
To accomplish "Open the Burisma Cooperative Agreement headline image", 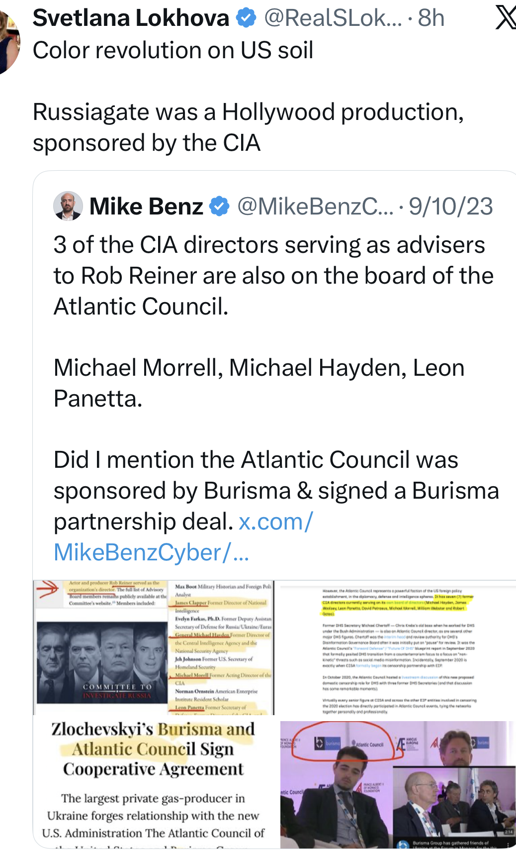I will coord(154,782).
